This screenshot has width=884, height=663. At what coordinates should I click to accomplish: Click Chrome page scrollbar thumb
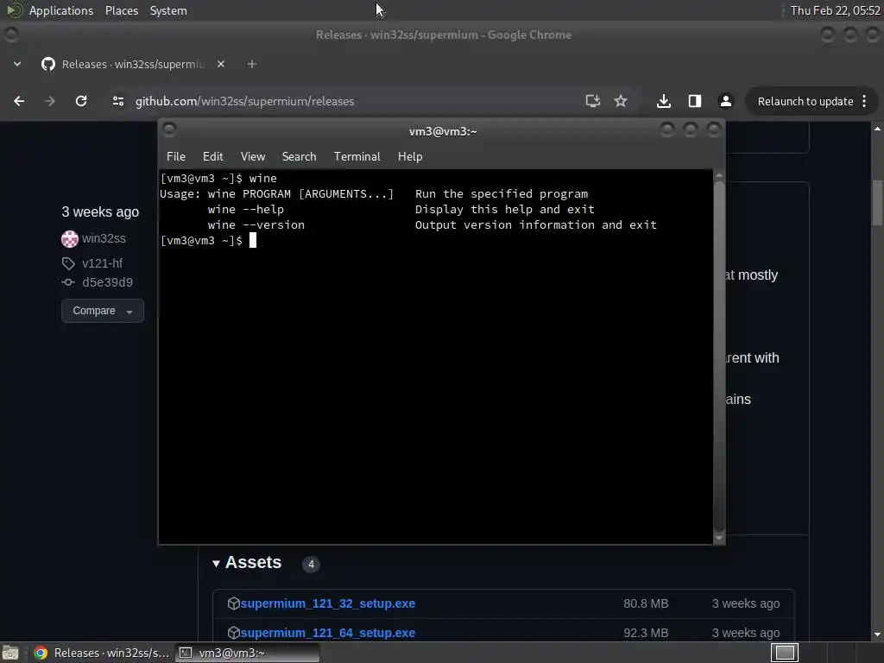pyautogui.click(x=878, y=202)
